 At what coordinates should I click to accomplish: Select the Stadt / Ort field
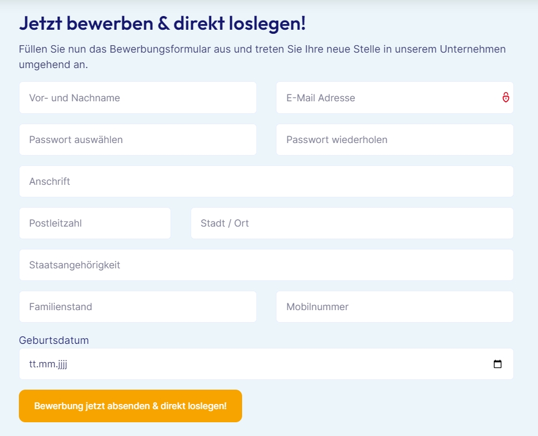(x=352, y=223)
